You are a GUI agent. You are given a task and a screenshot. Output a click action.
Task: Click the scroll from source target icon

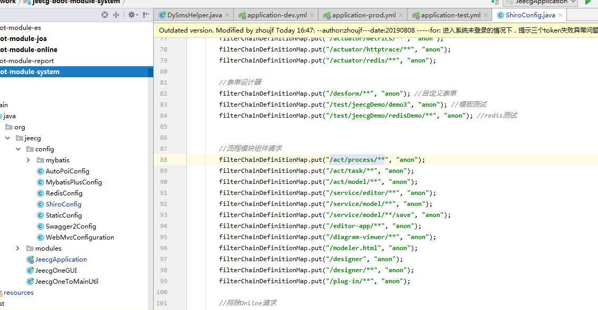105,15
